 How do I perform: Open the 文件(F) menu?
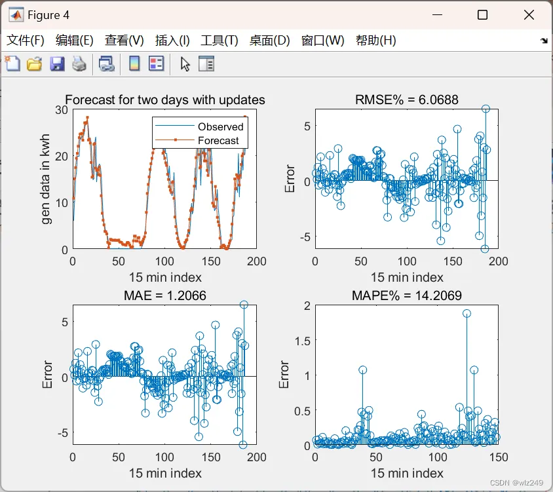point(26,40)
